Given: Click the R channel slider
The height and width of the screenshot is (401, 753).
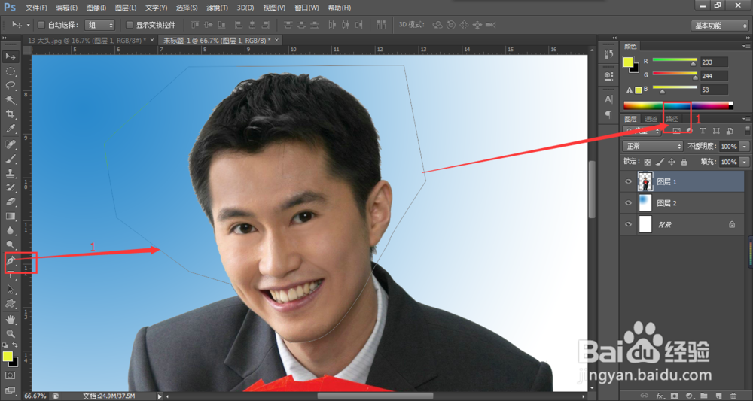Looking at the screenshot, I should (674, 60).
